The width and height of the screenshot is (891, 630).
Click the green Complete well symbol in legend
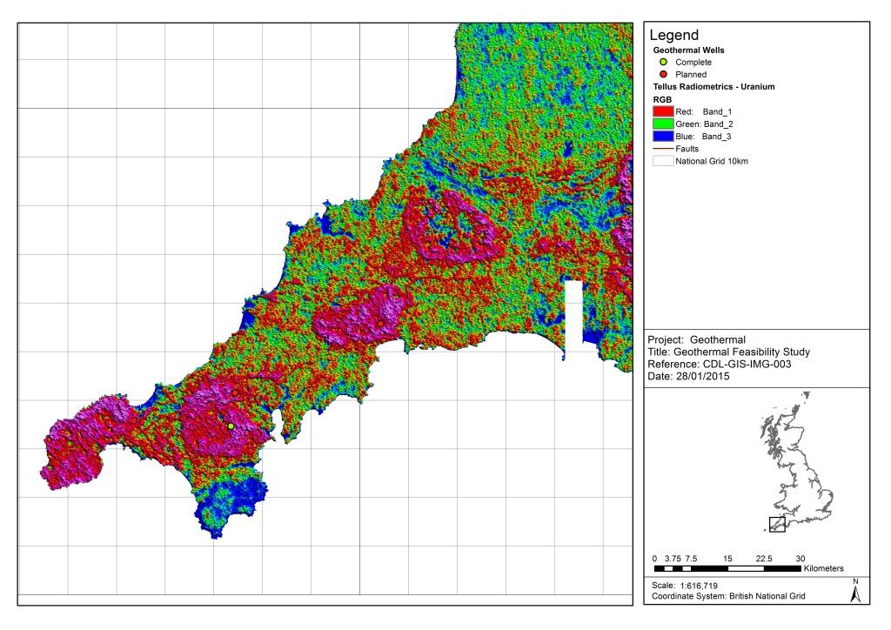coord(663,63)
